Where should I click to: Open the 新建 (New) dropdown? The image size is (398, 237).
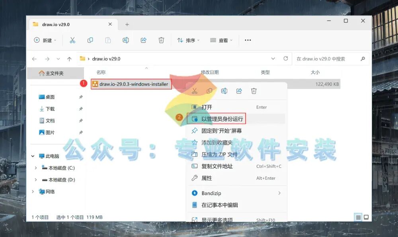point(45,40)
